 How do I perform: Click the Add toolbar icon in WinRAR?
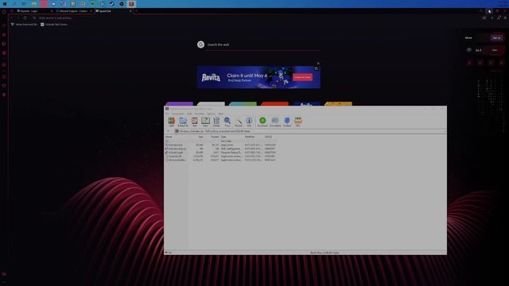coord(172,122)
